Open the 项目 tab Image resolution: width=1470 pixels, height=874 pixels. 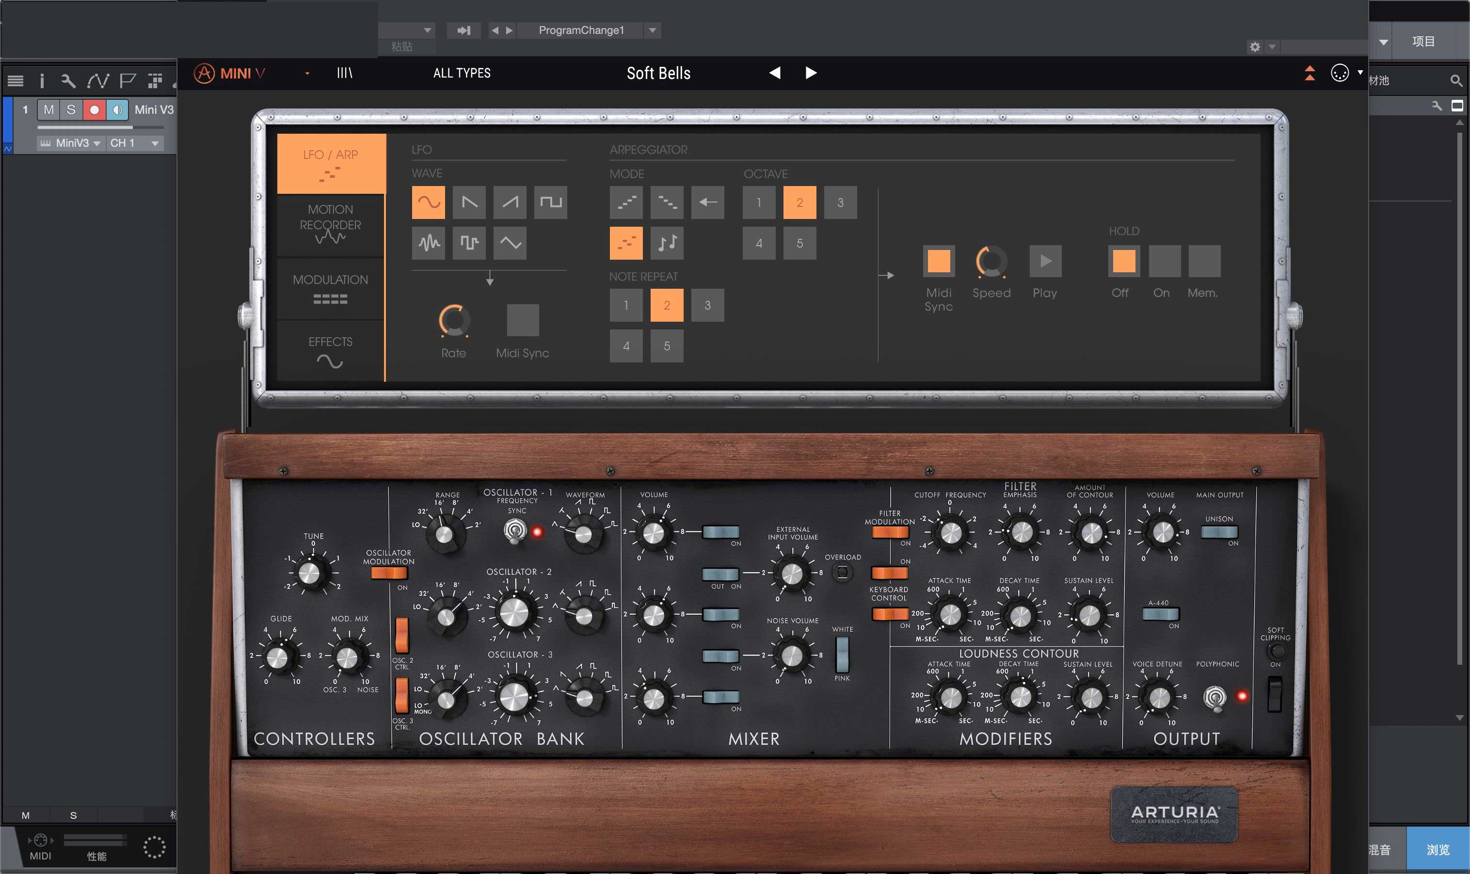[1423, 41]
